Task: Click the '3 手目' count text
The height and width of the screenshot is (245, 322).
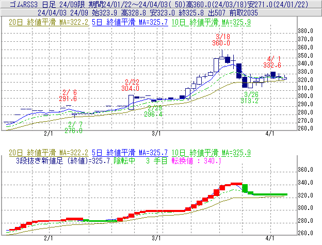Action: (157, 161)
